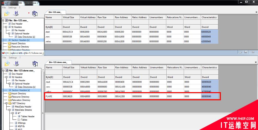This screenshot has width=258, height=130.
Task: Collapse Nt Headers node in top tree
Action: coord(6,27)
